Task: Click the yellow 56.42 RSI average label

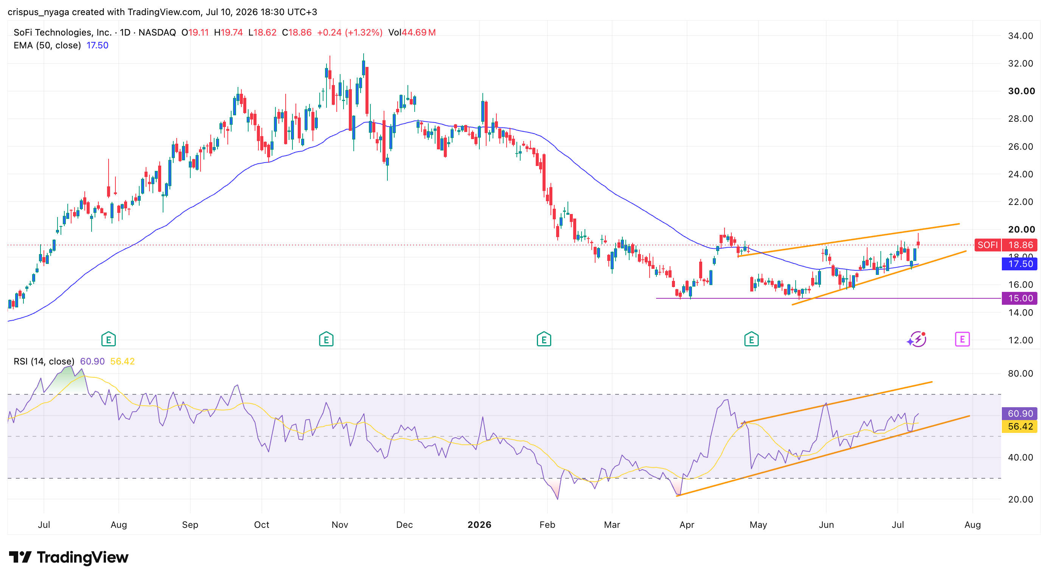Action: coord(1020,426)
